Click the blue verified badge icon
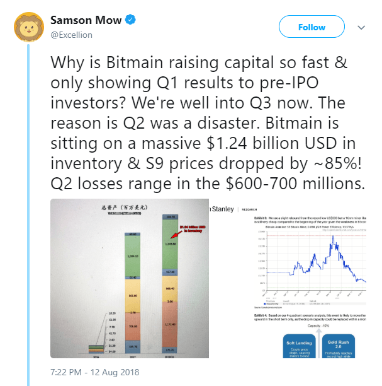 (130, 20)
